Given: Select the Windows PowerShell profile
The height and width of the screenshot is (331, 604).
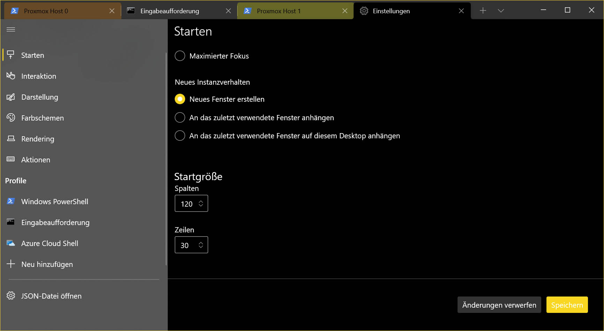Looking at the screenshot, I should [54, 201].
